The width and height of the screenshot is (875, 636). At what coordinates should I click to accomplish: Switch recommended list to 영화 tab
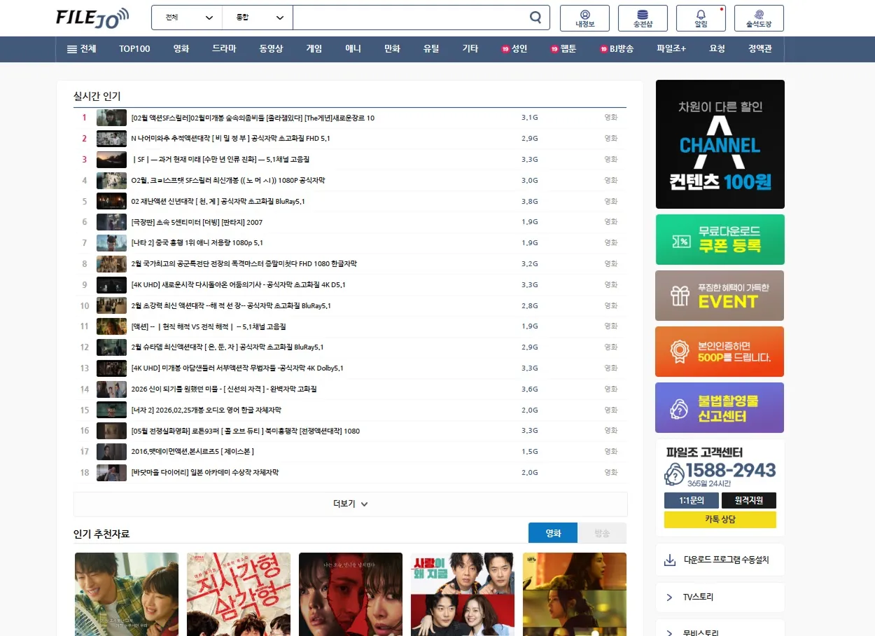(553, 533)
